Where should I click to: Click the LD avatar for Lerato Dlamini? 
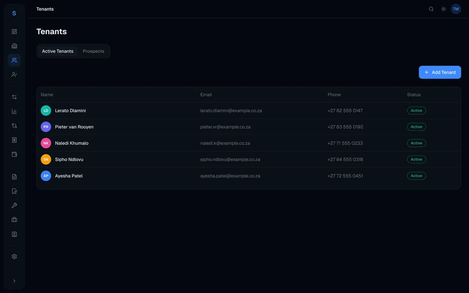click(x=46, y=111)
